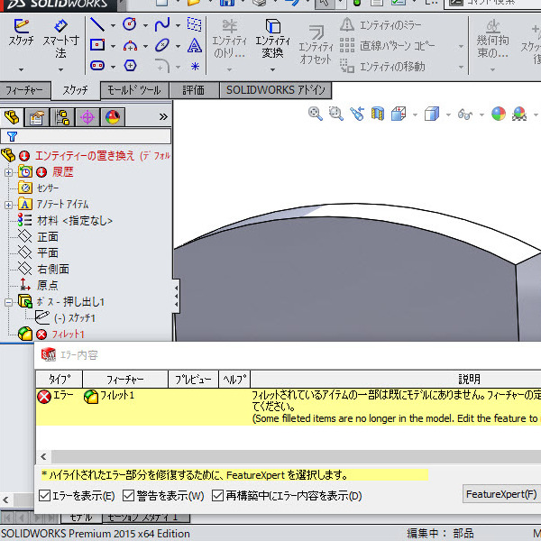541x541 pixels.
Task: Click Convert Entities (エンティティ変換)
Action: [272, 39]
